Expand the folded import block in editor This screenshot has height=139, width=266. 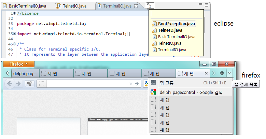coord(14,34)
